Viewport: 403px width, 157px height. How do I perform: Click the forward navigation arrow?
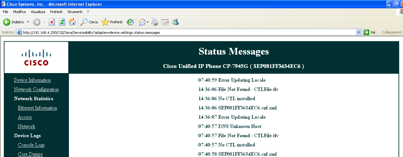(36, 22)
